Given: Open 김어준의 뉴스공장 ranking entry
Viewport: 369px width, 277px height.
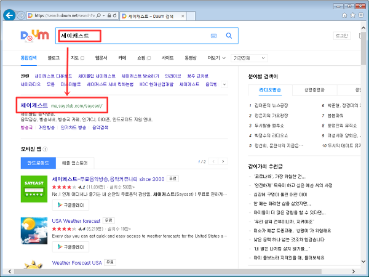Looking at the screenshot, I should tap(271, 105).
